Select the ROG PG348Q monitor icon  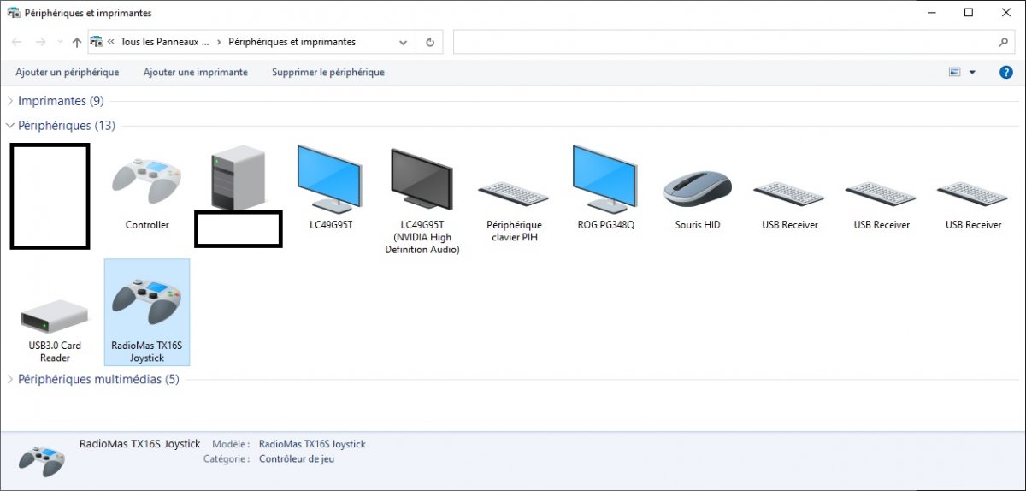605,180
